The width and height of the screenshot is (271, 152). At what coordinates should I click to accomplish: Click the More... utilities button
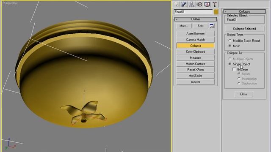click(x=184, y=26)
